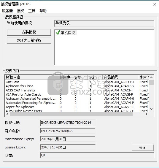
Task: Select the Aspire for Alphacam row
Action: pos(77,107)
